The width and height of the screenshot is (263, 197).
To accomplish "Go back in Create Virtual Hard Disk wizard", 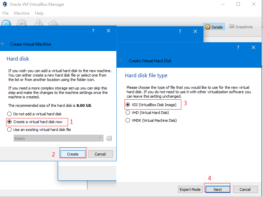I will [x=121, y=61].
